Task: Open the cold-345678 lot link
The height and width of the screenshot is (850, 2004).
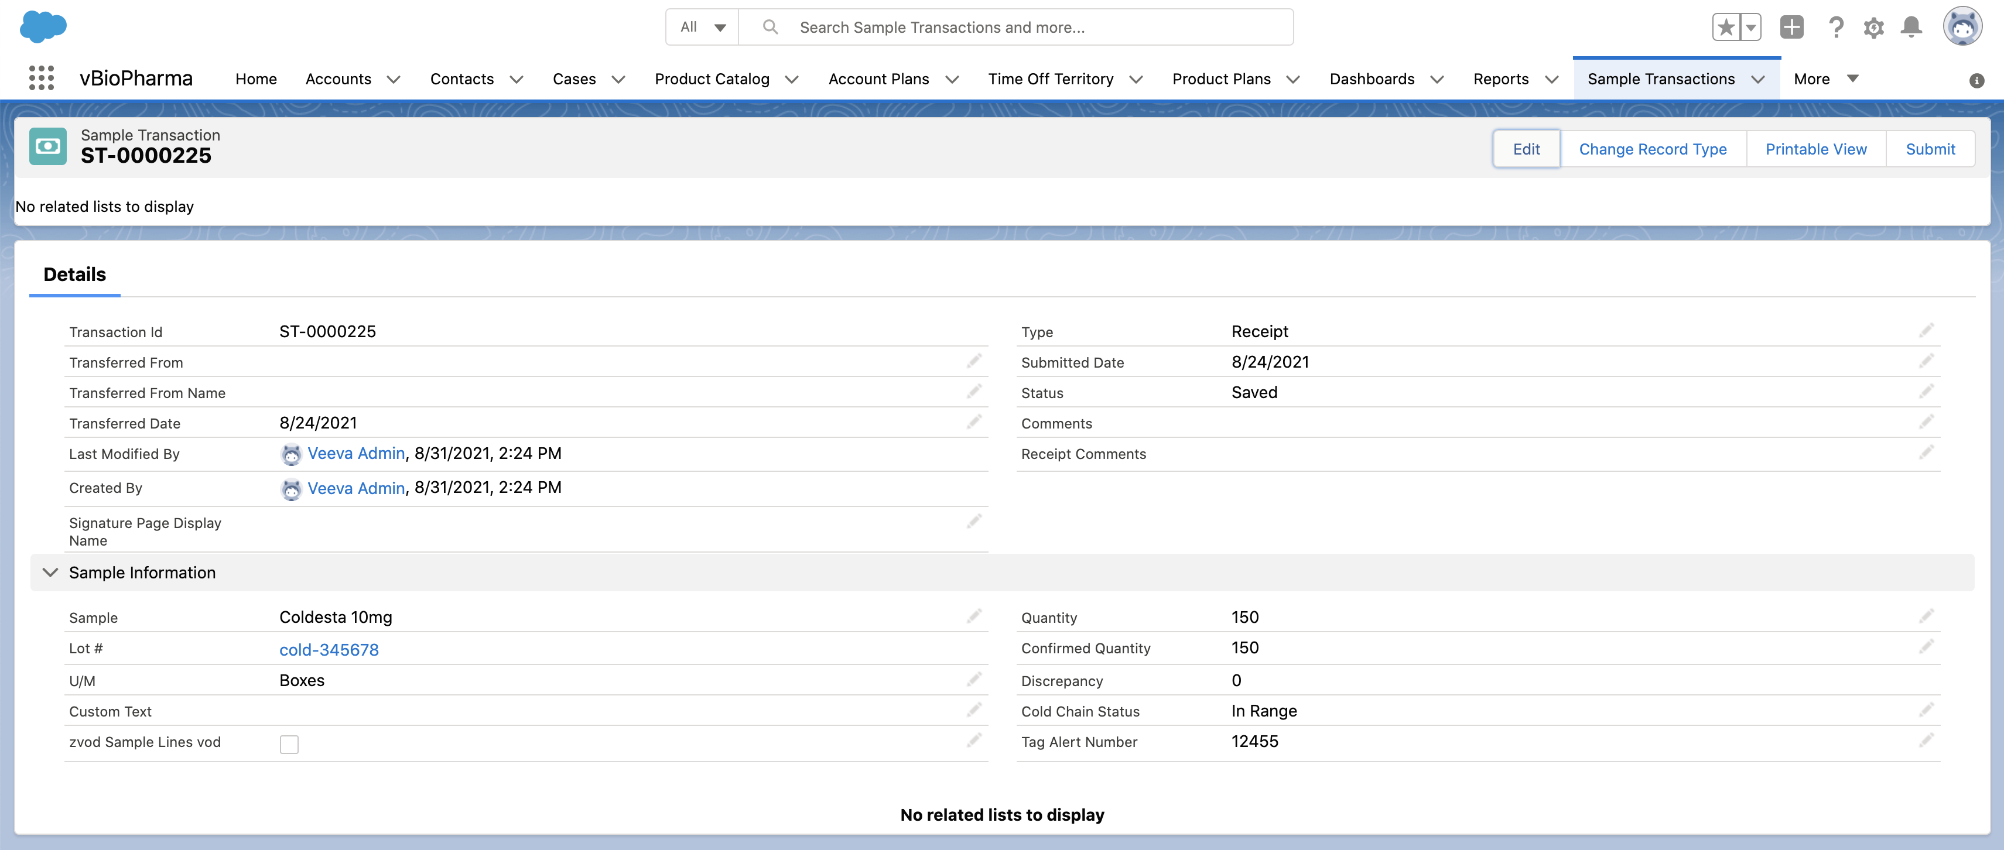Action: (329, 649)
